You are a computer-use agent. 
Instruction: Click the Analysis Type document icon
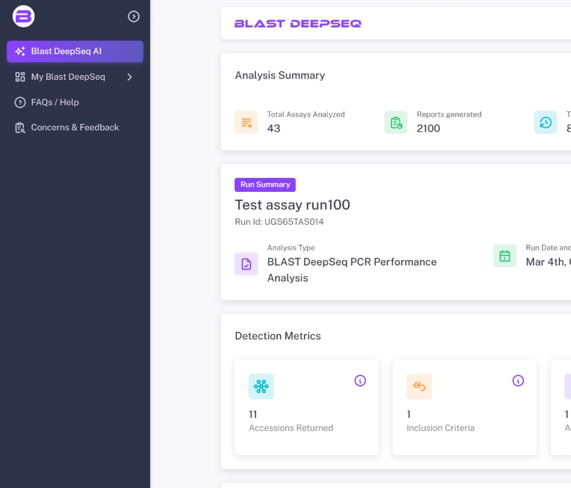pos(246,264)
